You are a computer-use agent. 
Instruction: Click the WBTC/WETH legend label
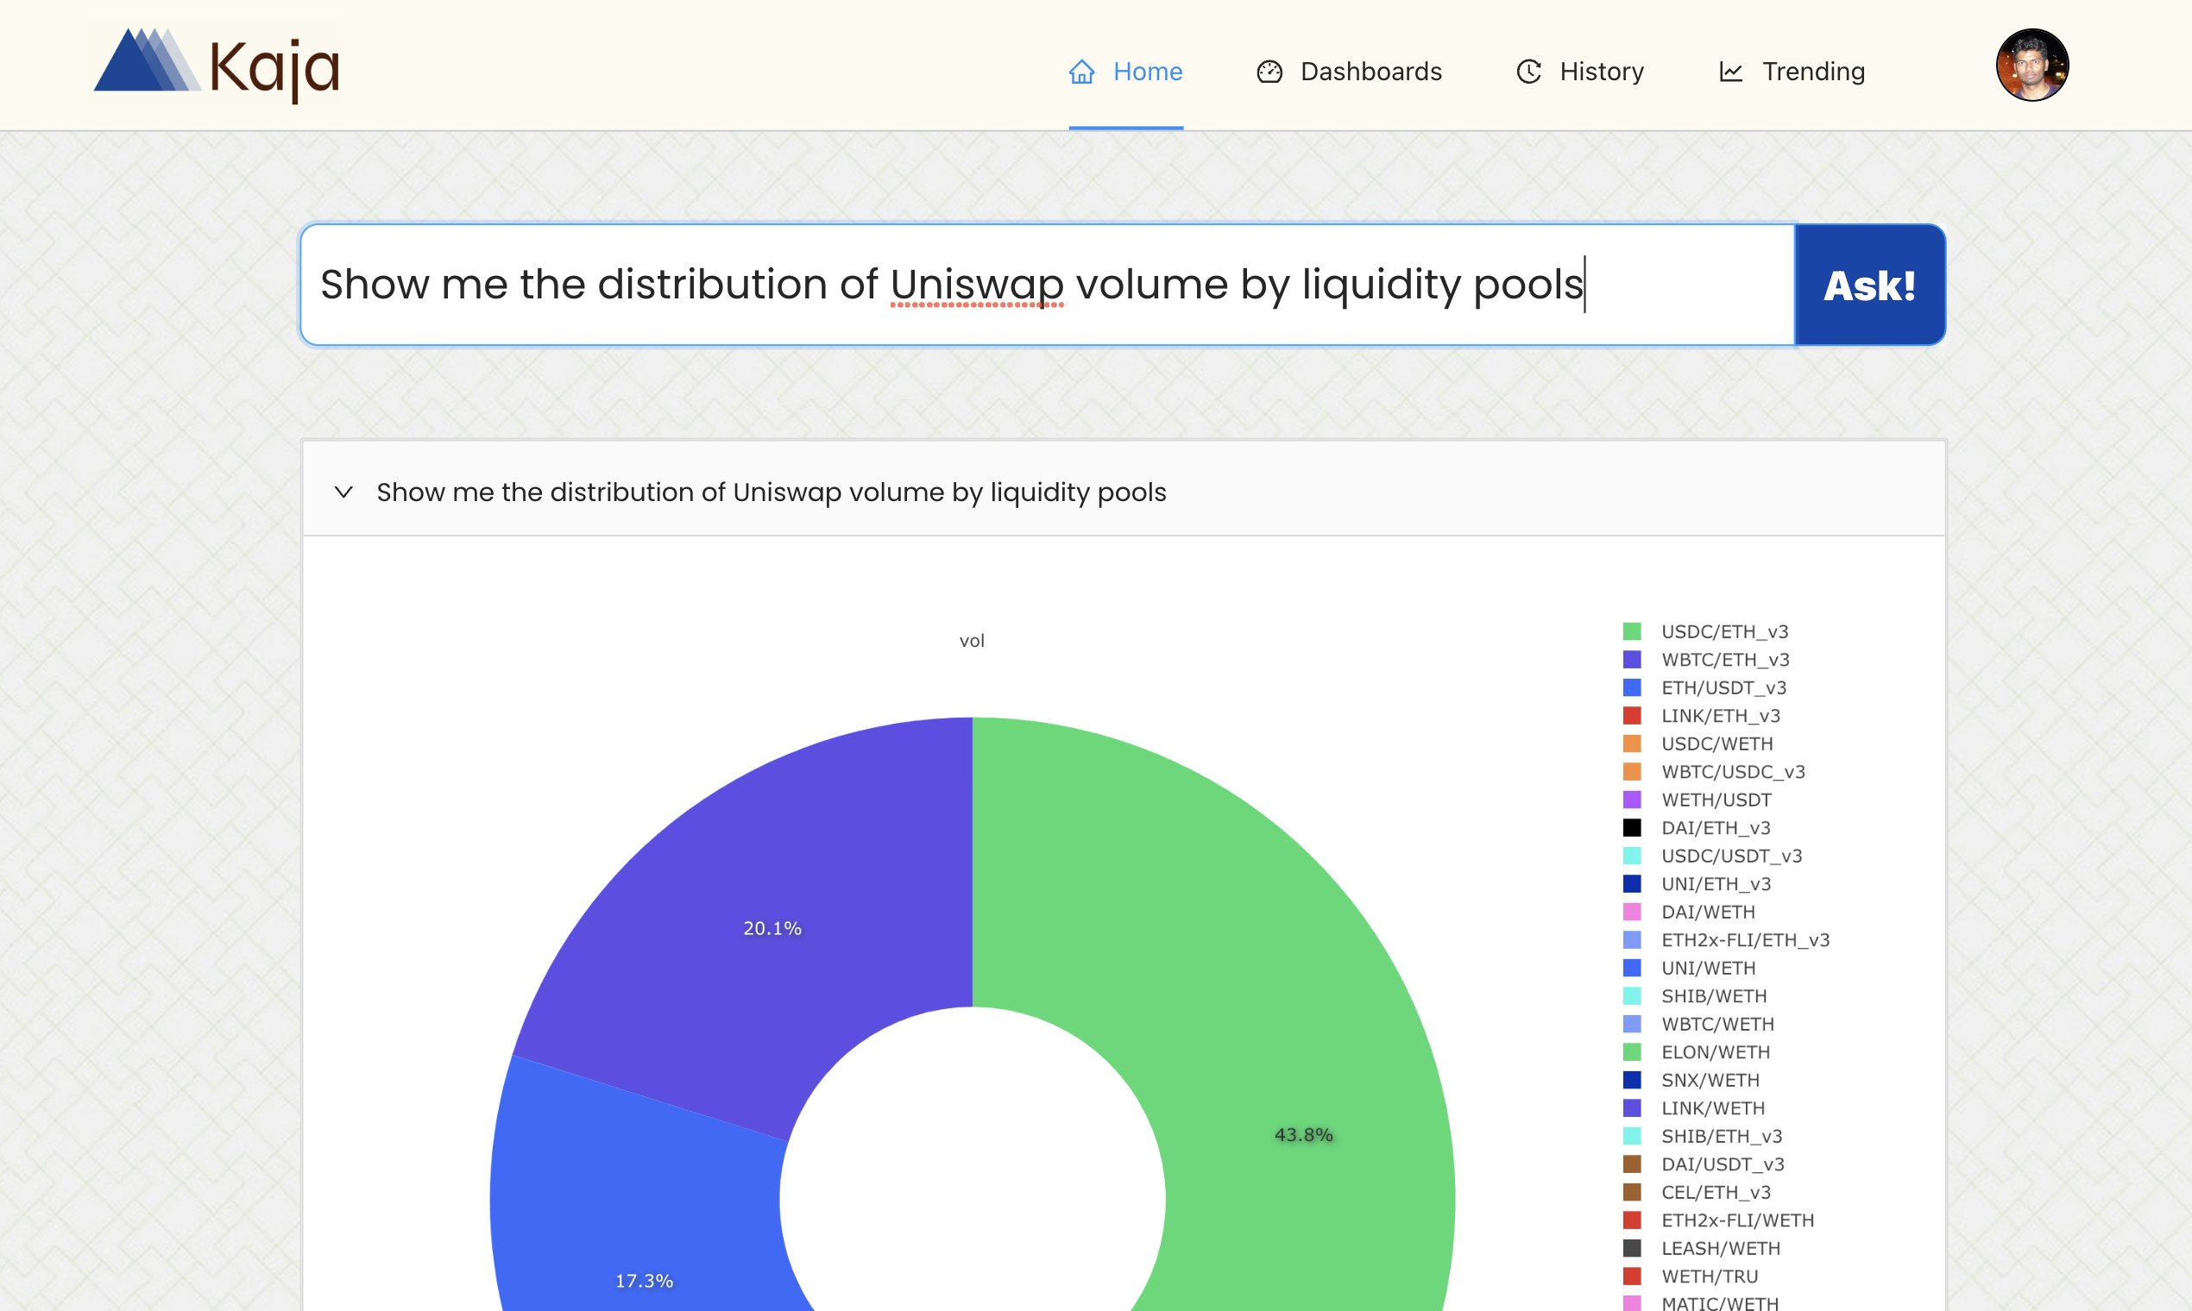click(1717, 1024)
